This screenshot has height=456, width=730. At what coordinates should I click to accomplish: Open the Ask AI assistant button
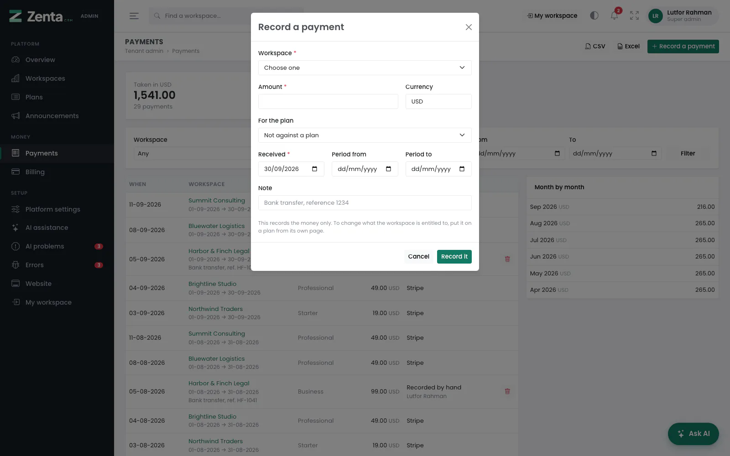pyautogui.click(x=693, y=434)
